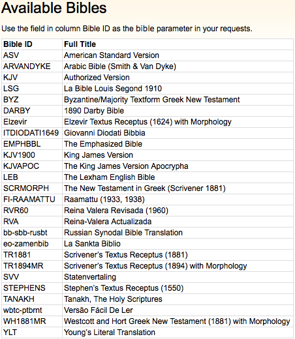
Task: Select the LSG Bible ID text
Action: (11, 89)
